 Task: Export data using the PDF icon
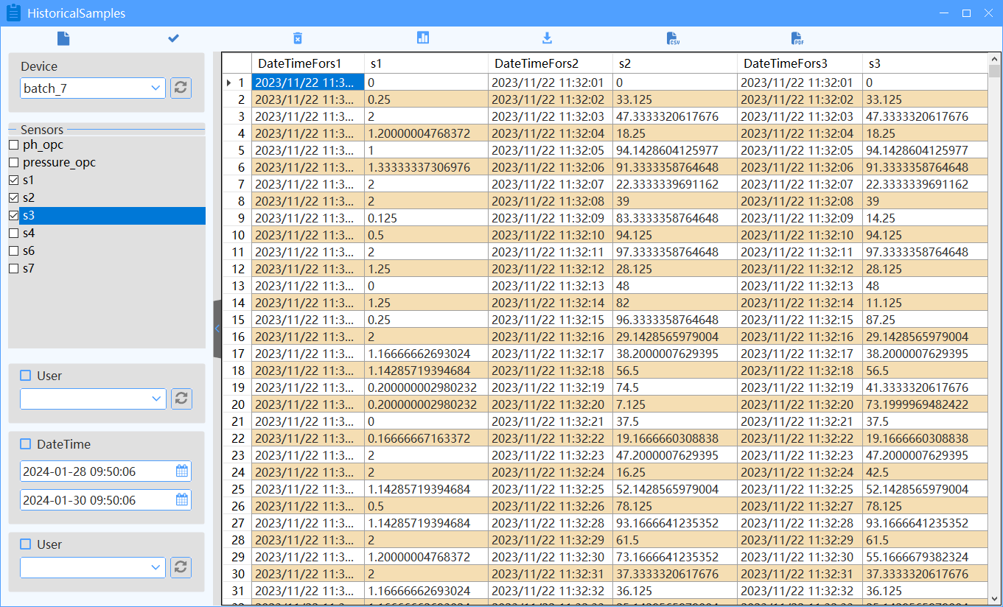pyautogui.click(x=797, y=38)
